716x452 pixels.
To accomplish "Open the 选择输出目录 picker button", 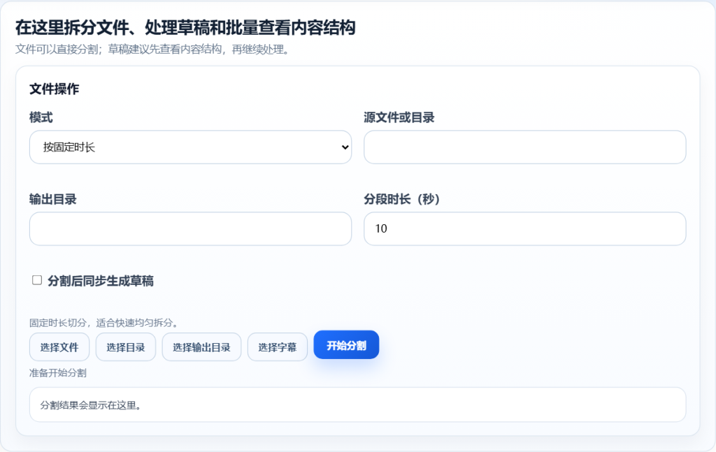I will (201, 347).
